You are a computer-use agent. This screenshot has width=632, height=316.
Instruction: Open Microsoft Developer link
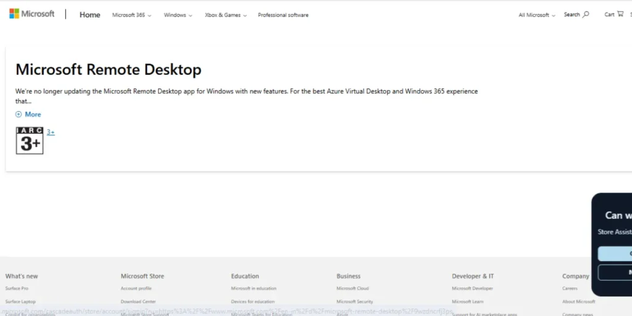pyautogui.click(x=472, y=289)
